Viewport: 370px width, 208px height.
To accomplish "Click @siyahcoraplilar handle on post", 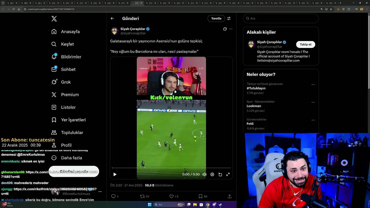I will click(133, 33).
